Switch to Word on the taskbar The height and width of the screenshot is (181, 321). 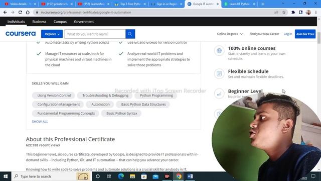coord(190,176)
